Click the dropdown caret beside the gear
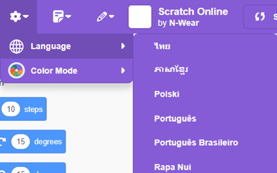The width and height of the screenshot is (277, 173). pos(26,17)
